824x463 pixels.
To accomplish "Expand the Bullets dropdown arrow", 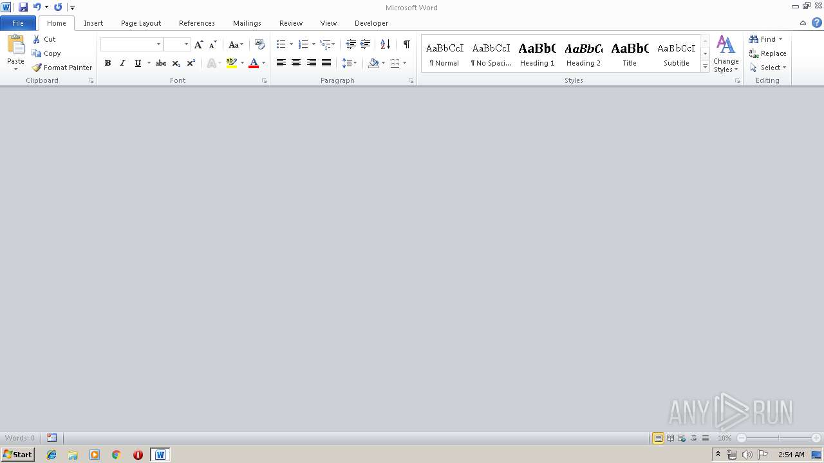I will pyautogui.click(x=291, y=44).
